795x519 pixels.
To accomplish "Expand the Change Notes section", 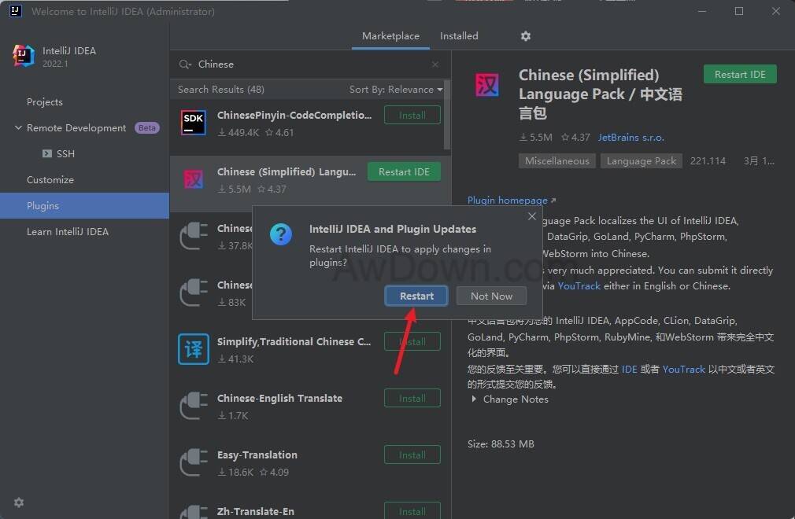I will click(x=474, y=399).
